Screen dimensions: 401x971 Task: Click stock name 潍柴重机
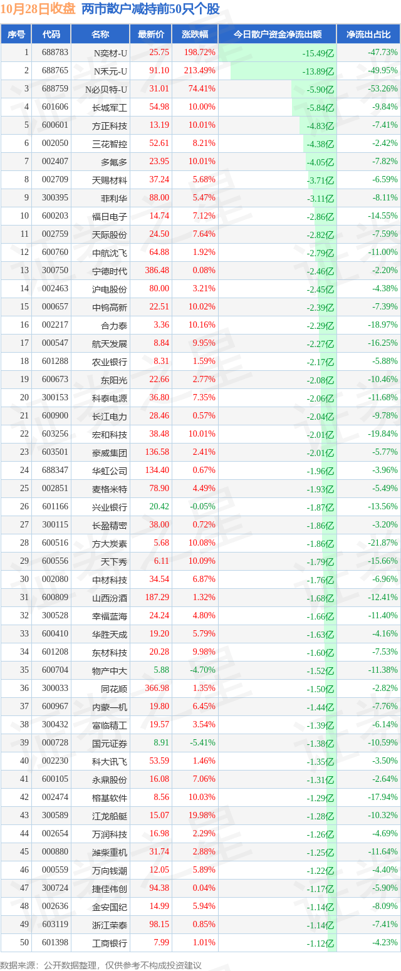pos(110,852)
